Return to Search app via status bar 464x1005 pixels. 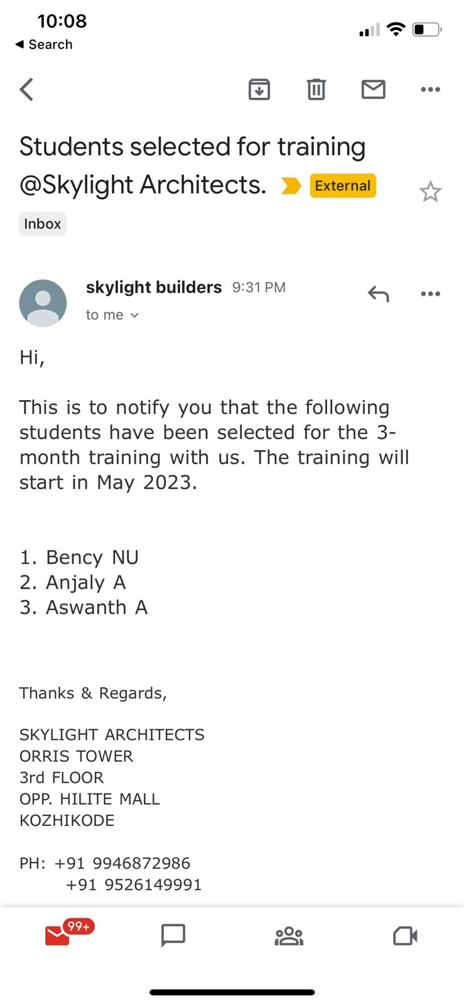[44, 45]
